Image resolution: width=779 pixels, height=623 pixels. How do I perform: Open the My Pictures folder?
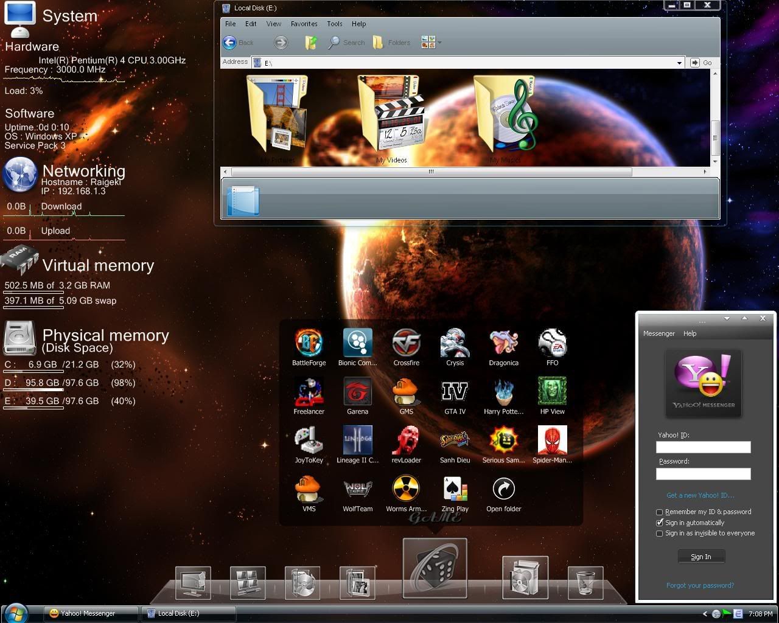tap(277, 119)
